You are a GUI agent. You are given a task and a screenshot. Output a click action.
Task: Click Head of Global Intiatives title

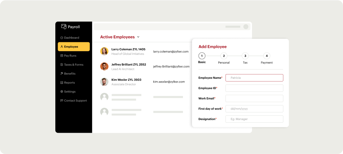point(128,54)
